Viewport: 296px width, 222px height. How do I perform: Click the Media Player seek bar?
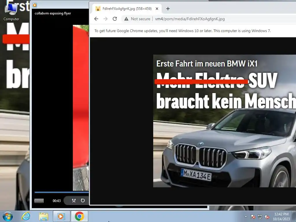62,192
